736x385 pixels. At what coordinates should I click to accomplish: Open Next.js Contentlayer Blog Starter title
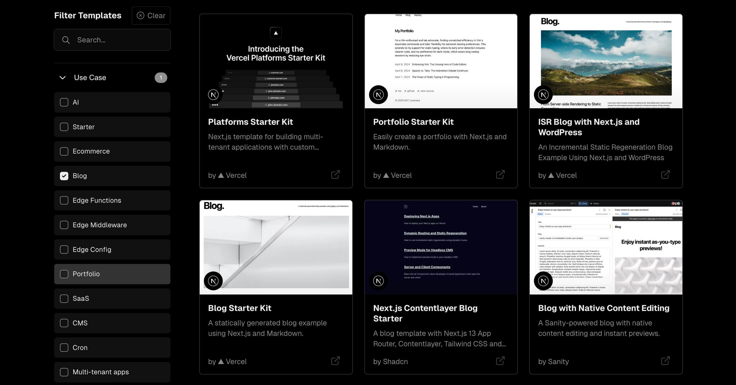[425, 313]
